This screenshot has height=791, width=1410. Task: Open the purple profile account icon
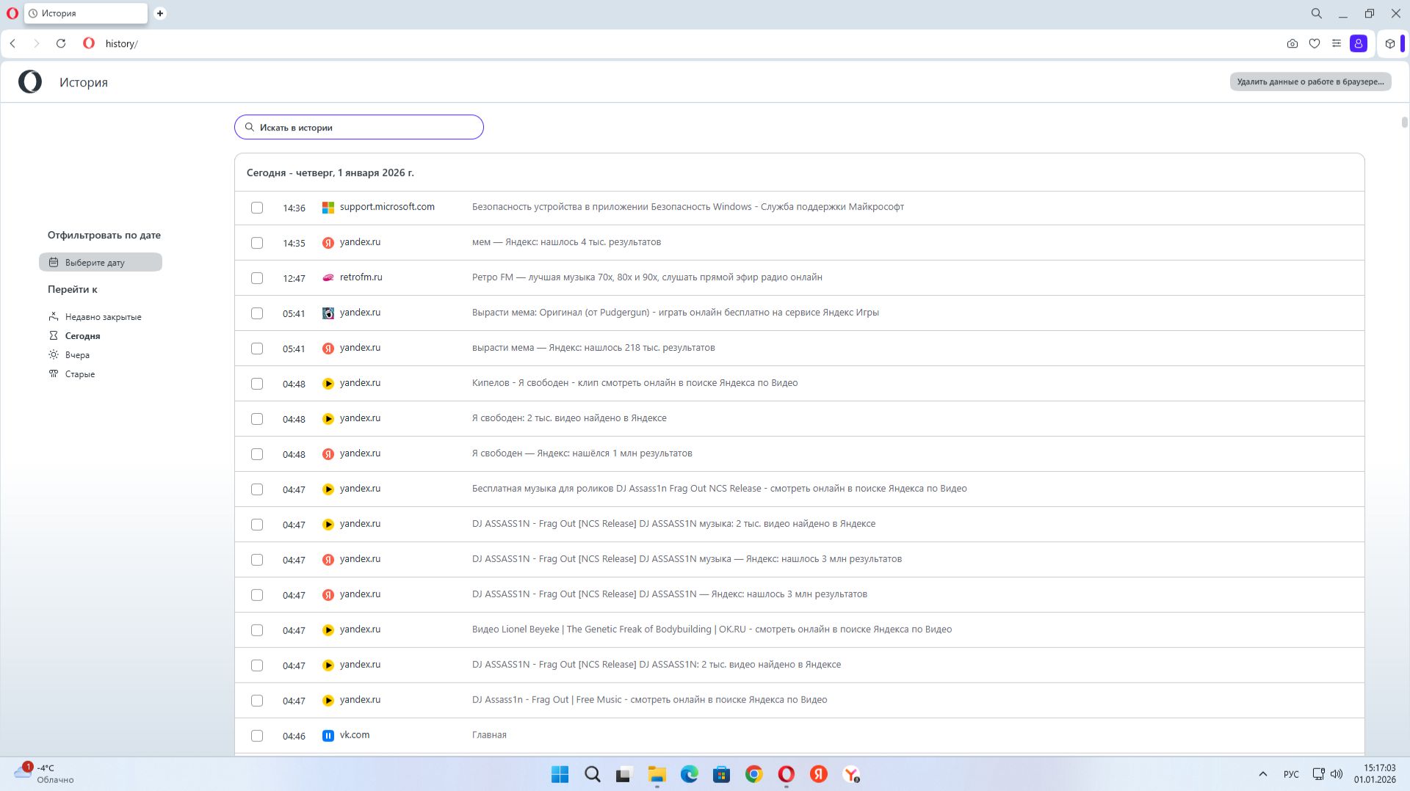pos(1359,44)
